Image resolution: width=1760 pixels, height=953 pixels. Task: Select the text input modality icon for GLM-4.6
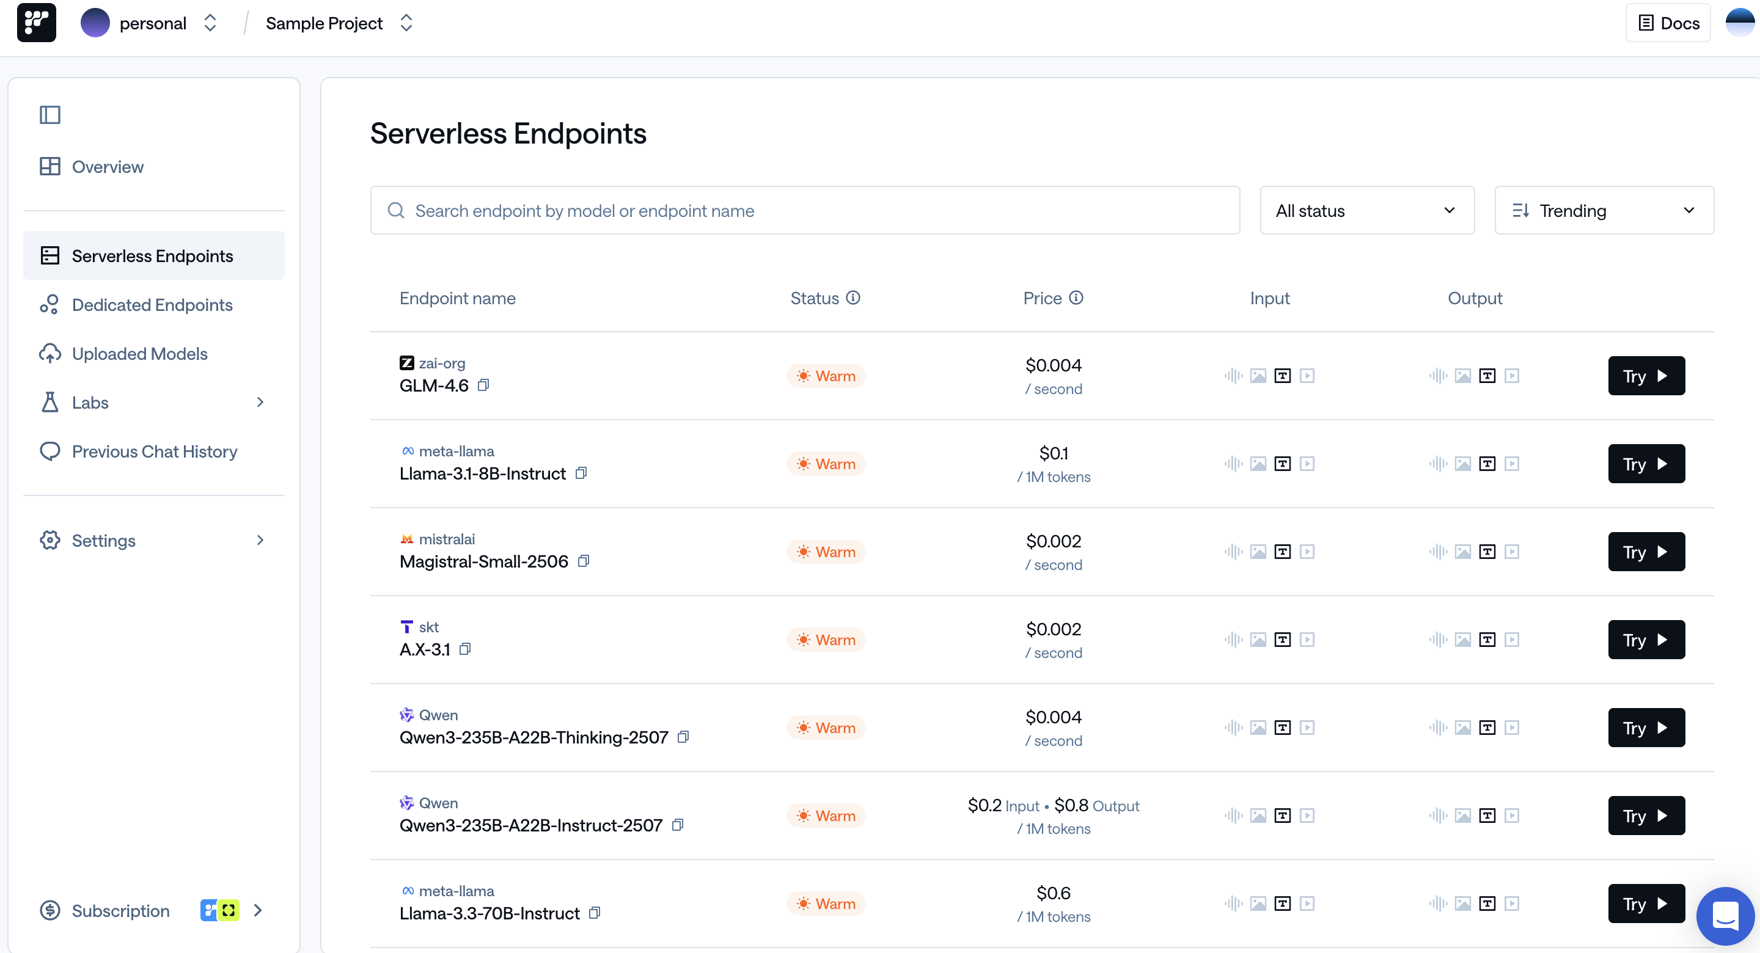click(x=1283, y=375)
